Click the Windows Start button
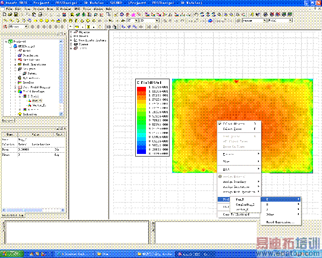This screenshot has height=258, width=322. tap(10, 254)
